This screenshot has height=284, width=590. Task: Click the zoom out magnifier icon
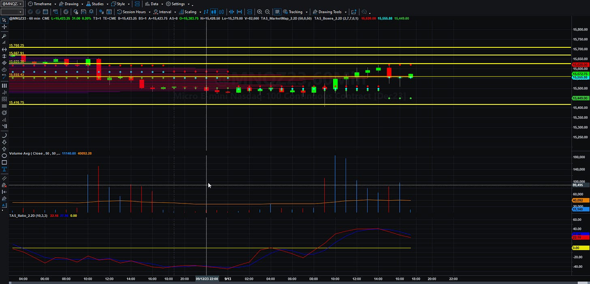267,12
